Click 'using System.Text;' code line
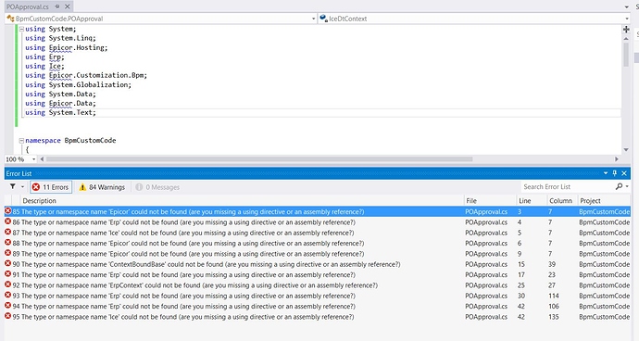This screenshot has width=639, height=341. click(x=60, y=112)
